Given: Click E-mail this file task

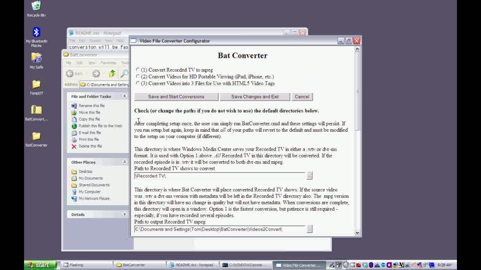Looking at the screenshot, I should click(90, 133).
